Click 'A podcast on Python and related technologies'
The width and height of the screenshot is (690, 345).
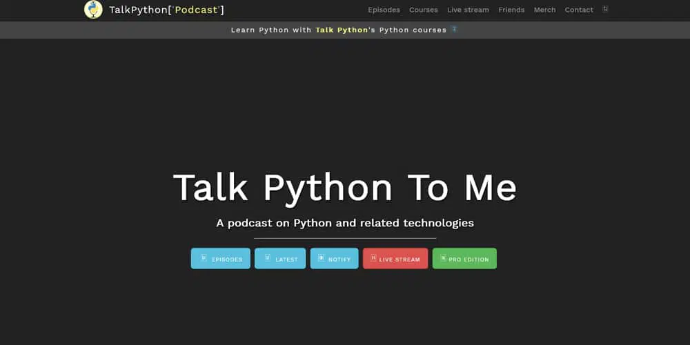click(x=345, y=223)
